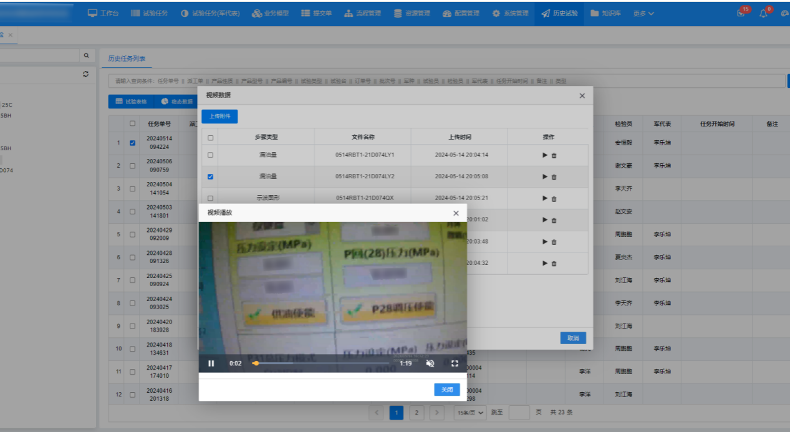Play the video uploaded at 20:01:02

[x=545, y=220]
